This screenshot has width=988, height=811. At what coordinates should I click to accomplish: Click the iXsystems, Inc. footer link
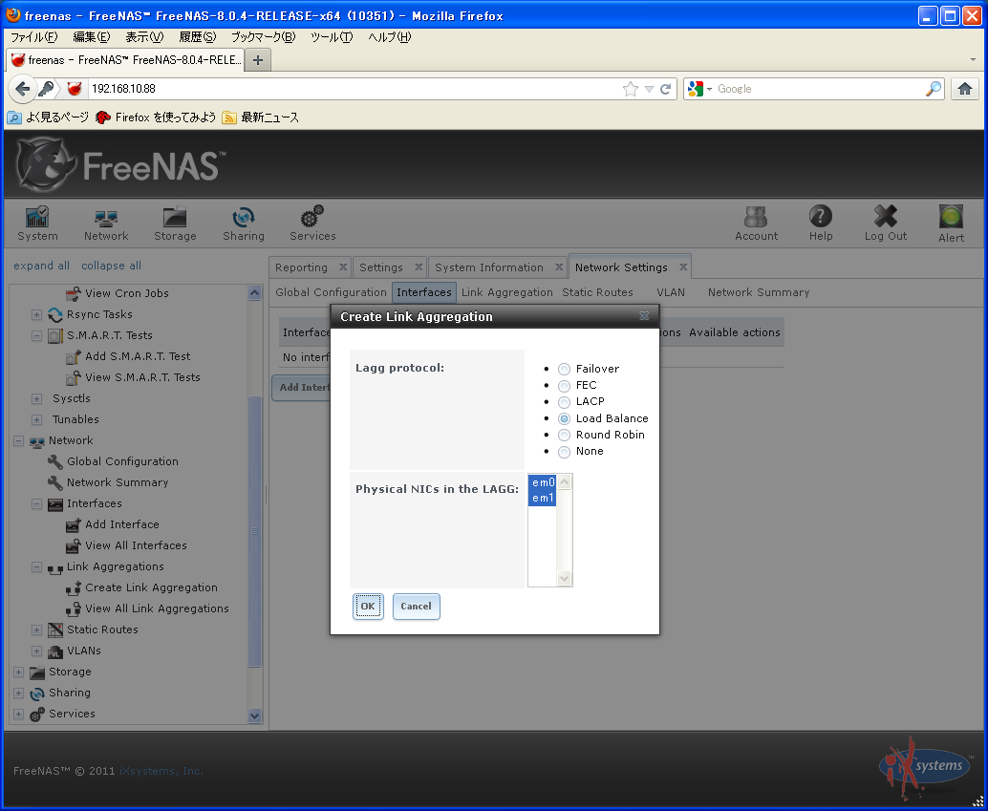pos(161,771)
